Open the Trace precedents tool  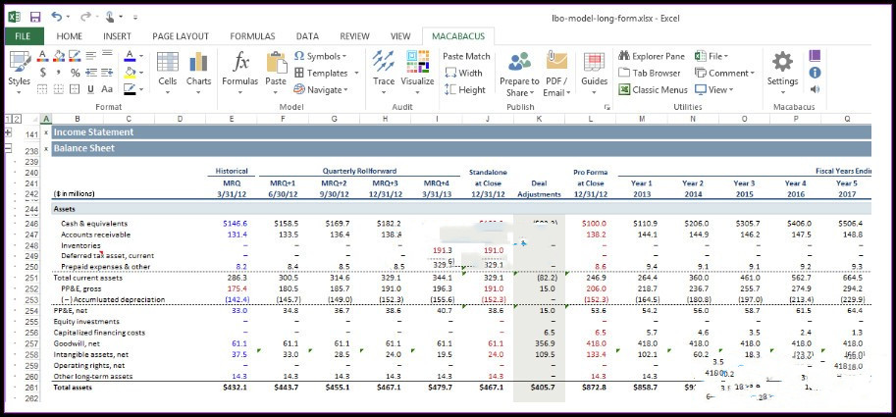coord(384,62)
